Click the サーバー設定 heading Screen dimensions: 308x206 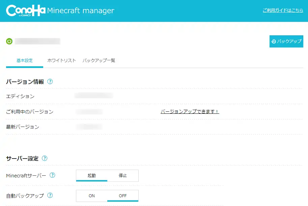(22, 159)
